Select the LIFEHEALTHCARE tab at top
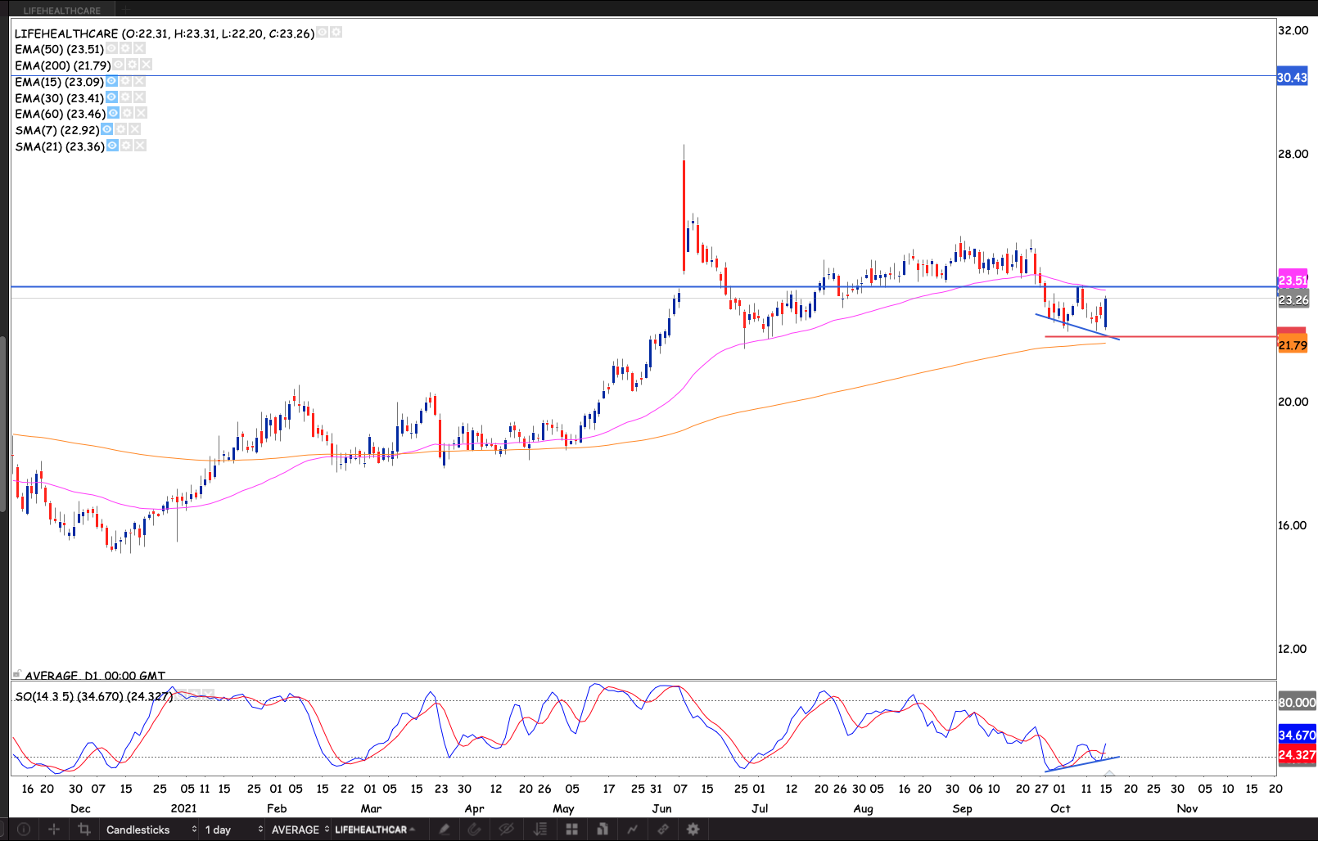Image resolution: width=1318 pixels, height=841 pixels. (62, 10)
